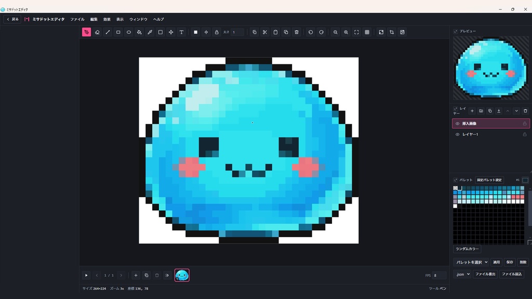Screen dimensions: 532x299
Task: Pick the transparent palette swatch
Action: (x=455, y=188)
